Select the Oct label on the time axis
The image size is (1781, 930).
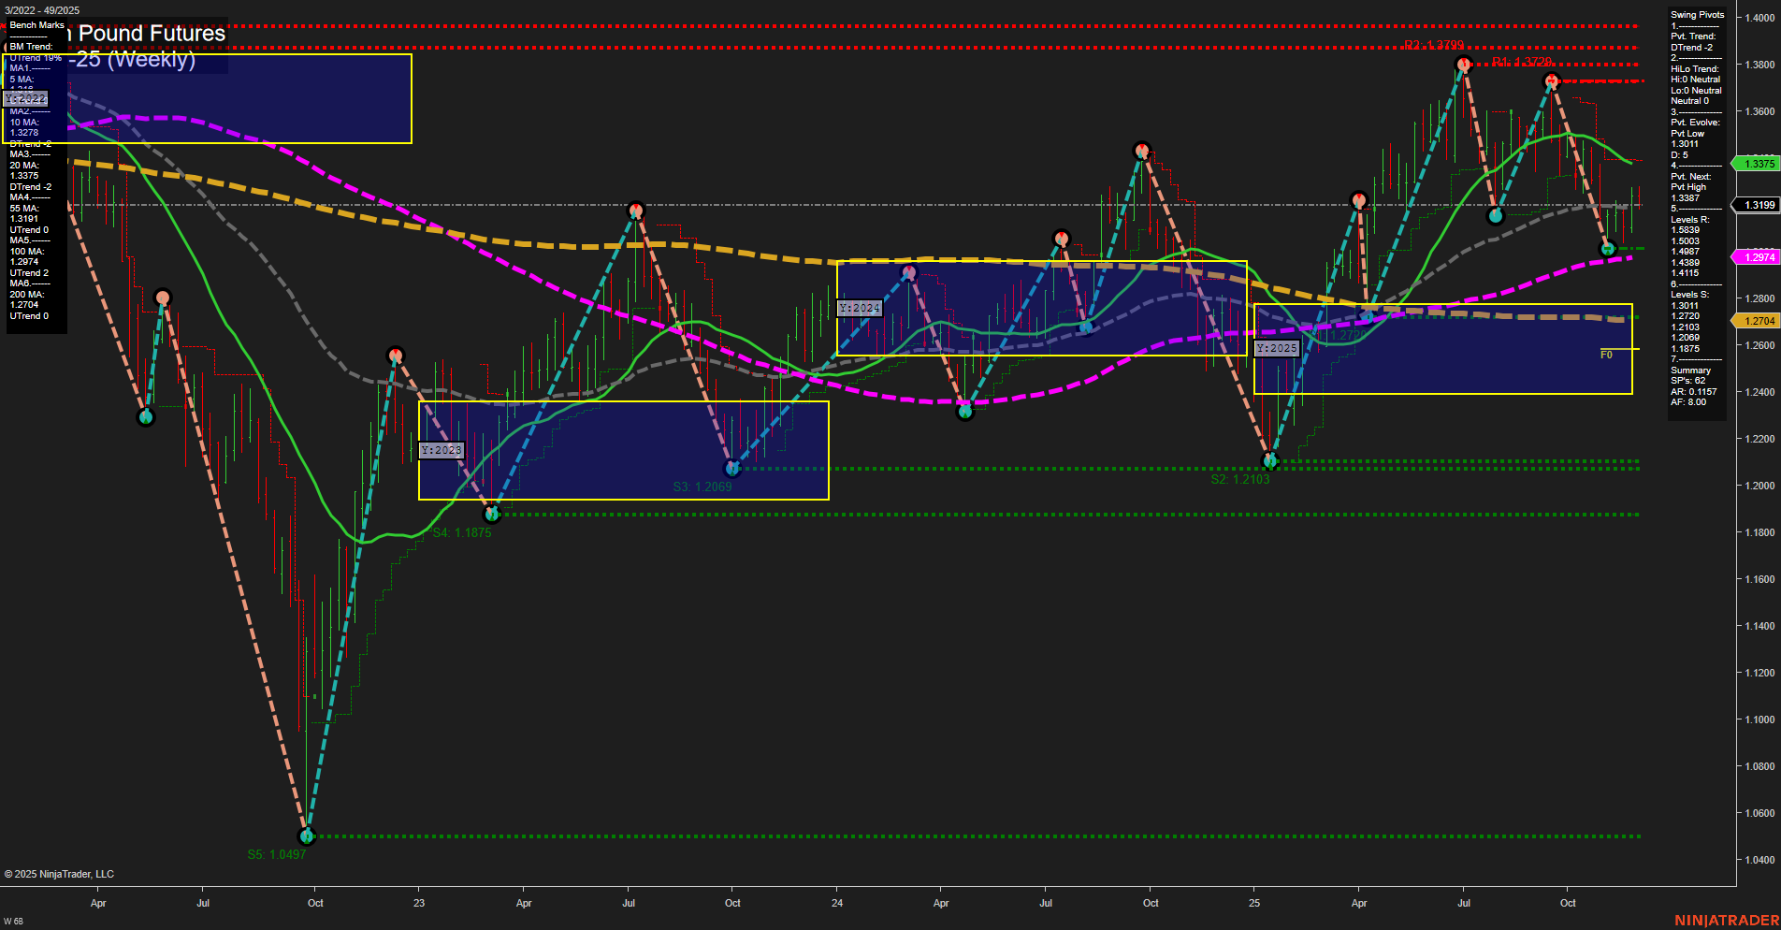[1567, 903]
